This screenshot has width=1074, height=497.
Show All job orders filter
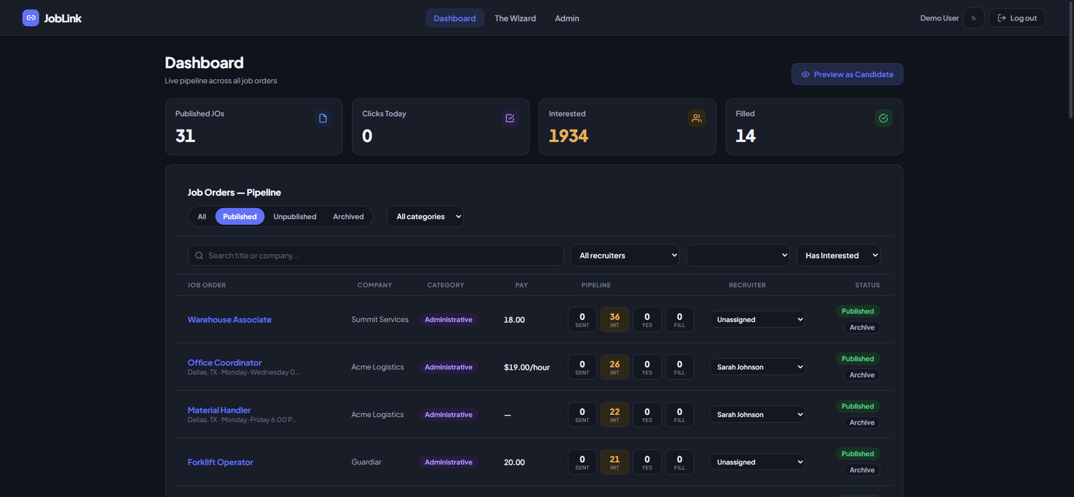pos(202,216)
